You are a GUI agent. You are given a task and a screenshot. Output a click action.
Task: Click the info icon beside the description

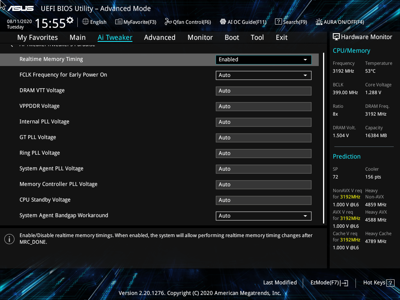(9, 239)
